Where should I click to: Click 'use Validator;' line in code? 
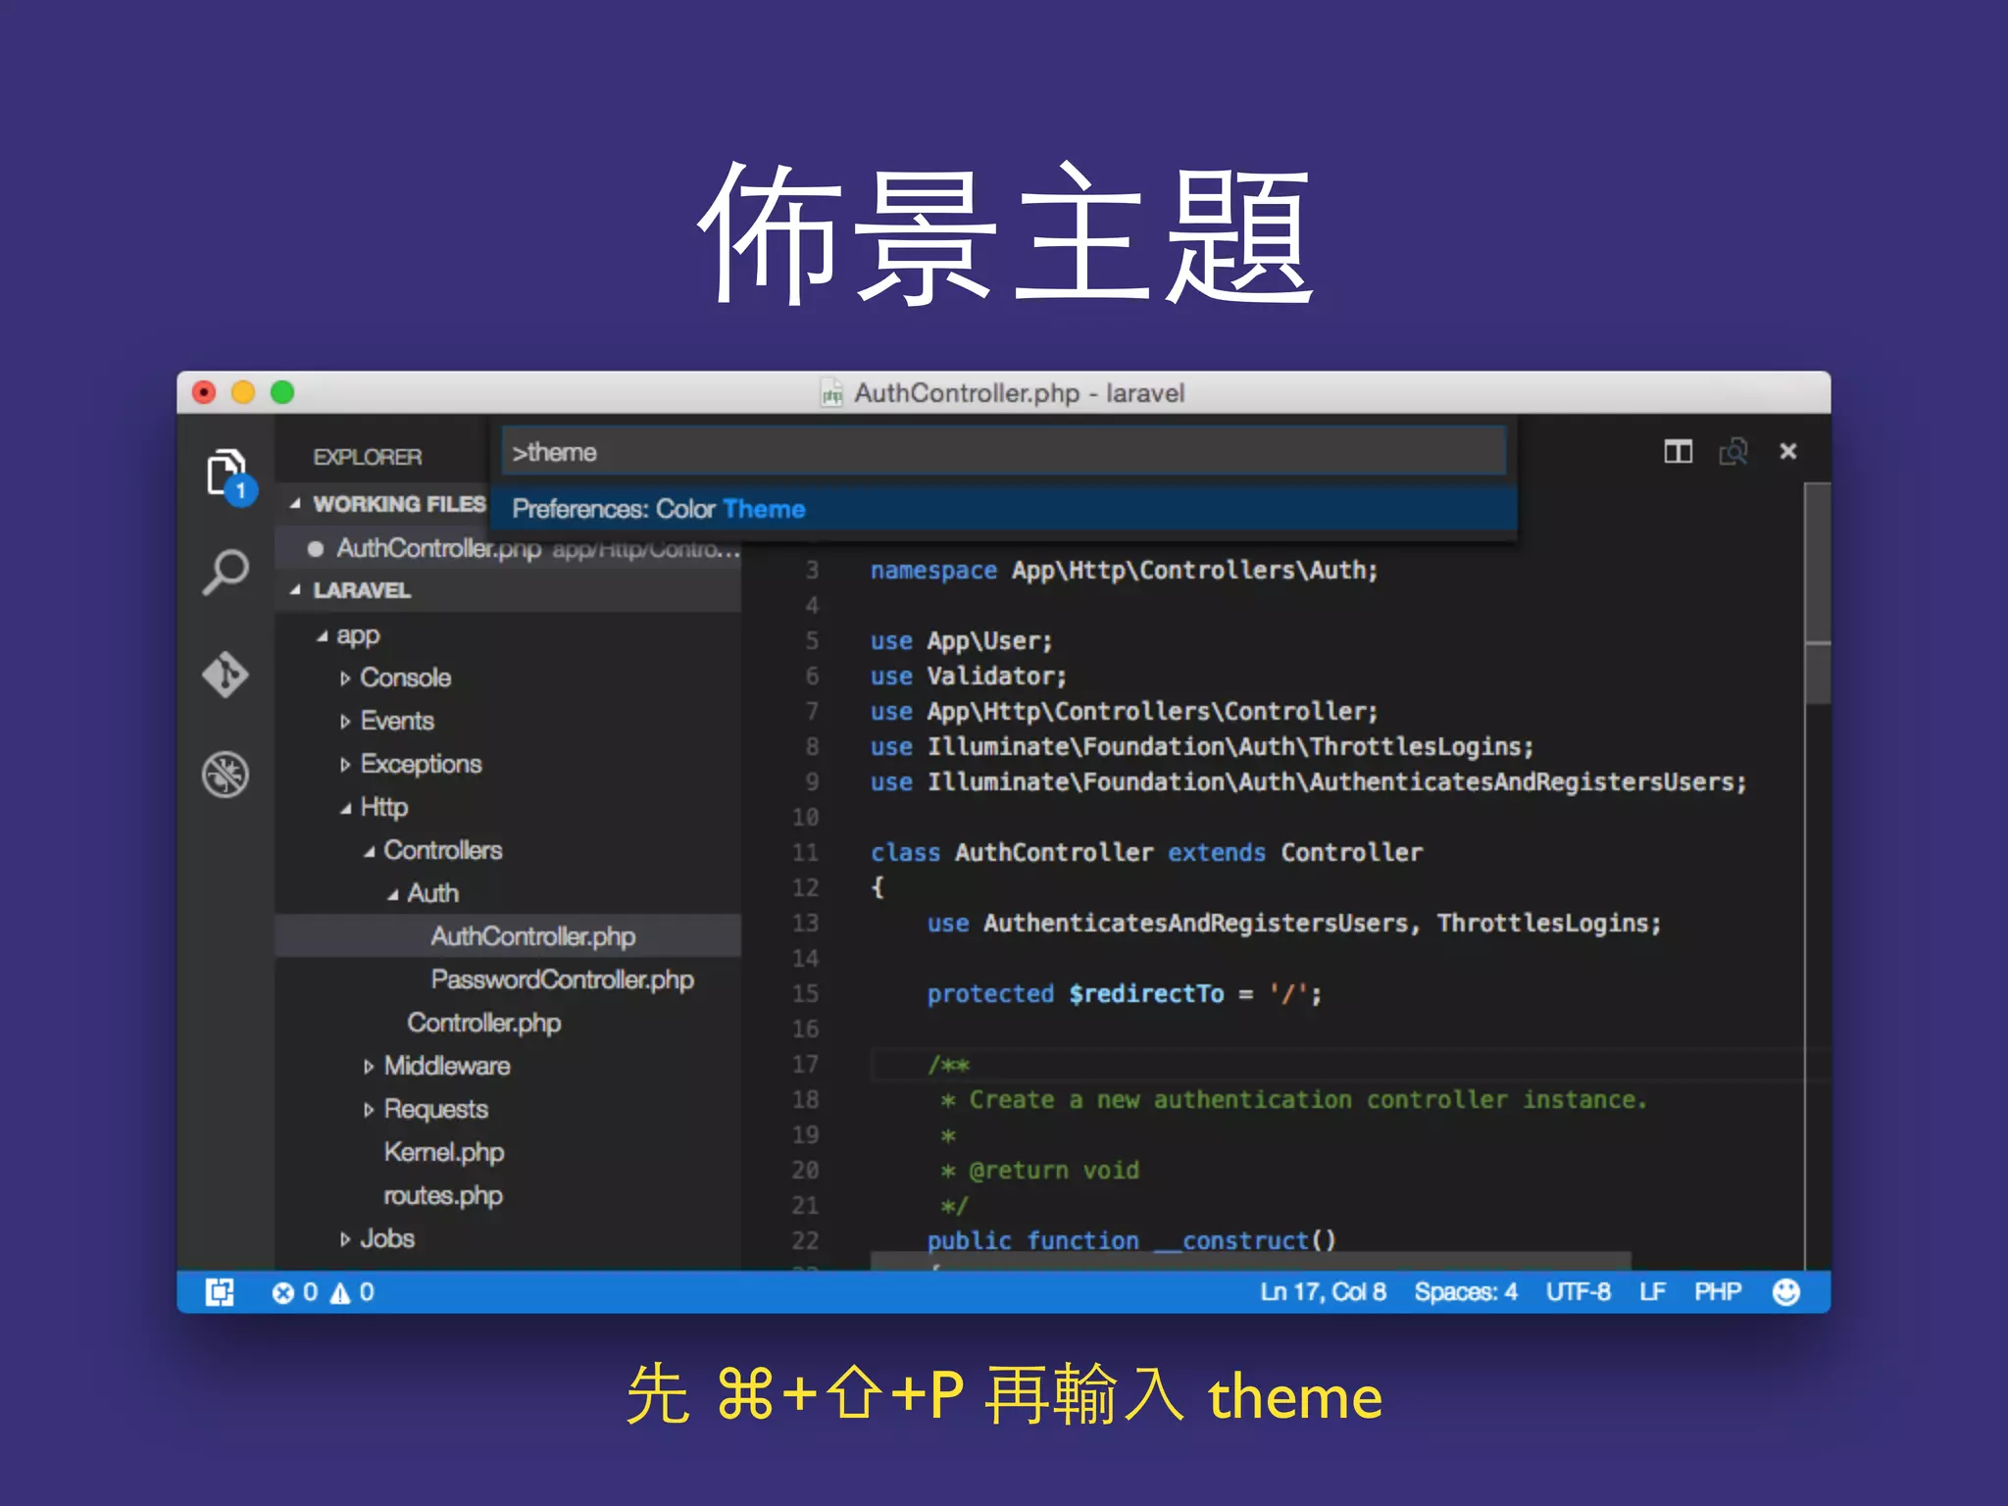969,677
